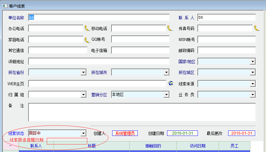The image size is (266, 152).
Task: Click the 客户线索 window title icon
Action: pyautogui.click(x=5, y=6)
